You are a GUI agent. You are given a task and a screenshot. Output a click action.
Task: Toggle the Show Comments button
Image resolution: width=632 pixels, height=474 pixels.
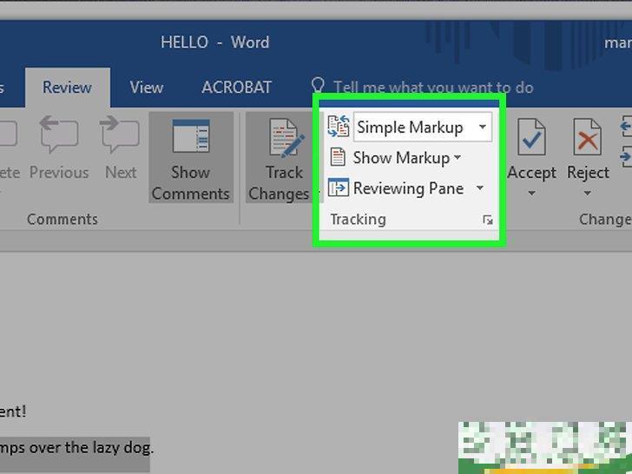190,139
